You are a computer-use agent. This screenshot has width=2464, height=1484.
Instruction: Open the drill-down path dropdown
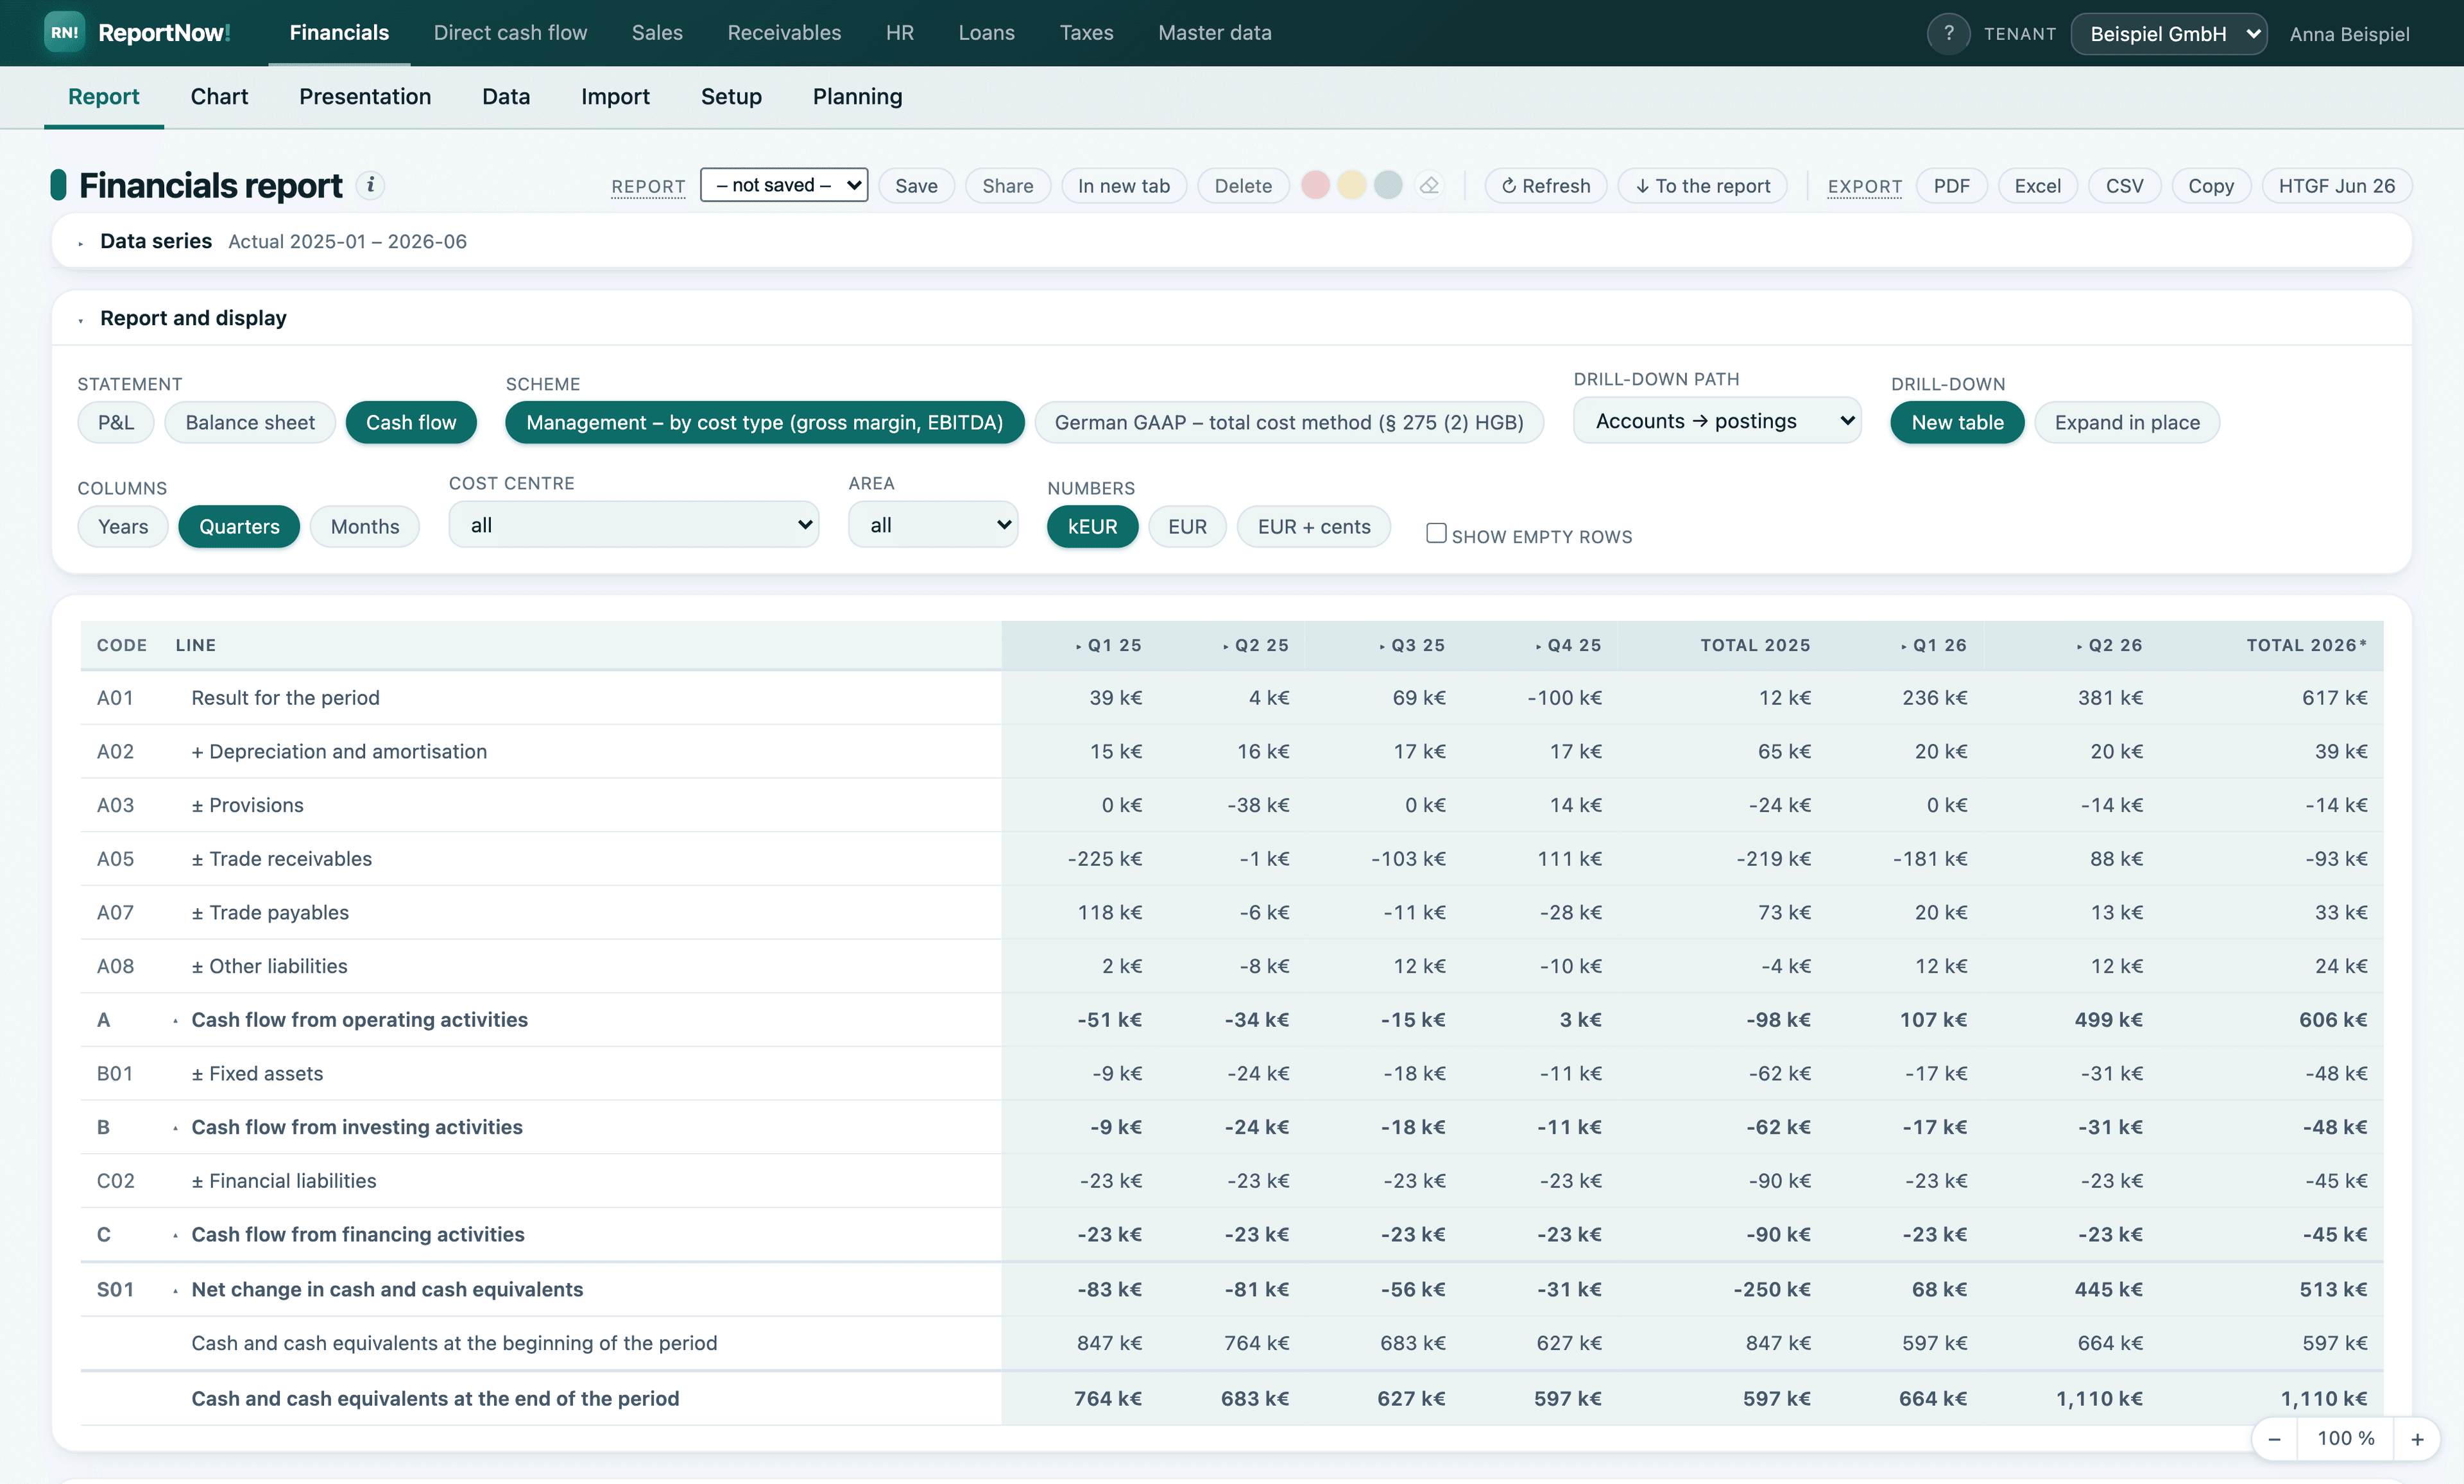[x=1717, y=421]
